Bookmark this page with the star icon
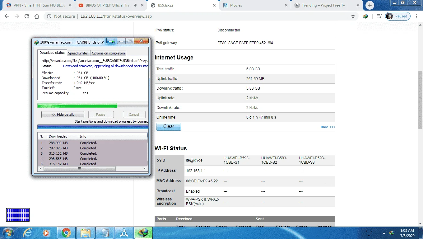The height and width of the screenshot is (239, 423). tap(353, 16)
